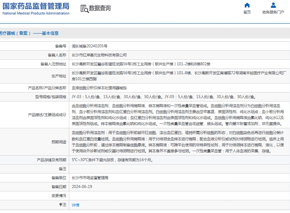290x213 pixels.
Task: Select the value 长沙市市场监督管理局
Action: pyautogui.click(x=90, y=178)
